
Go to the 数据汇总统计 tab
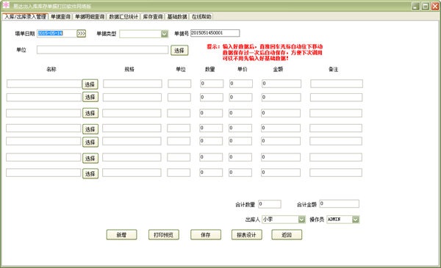[123, 17]
